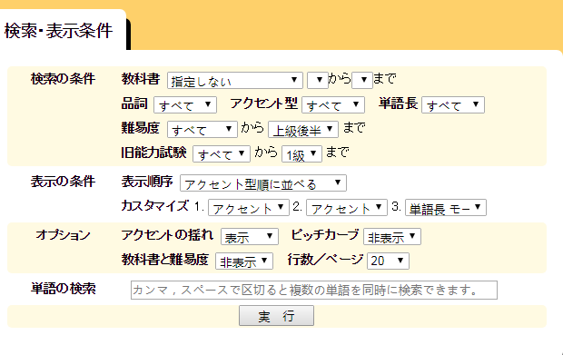The width and height of the screenshot is (563, 355).
Task: Open the 教科書と難易度 display dropdown
Action: pyautogui.click(x=244, y=261)
